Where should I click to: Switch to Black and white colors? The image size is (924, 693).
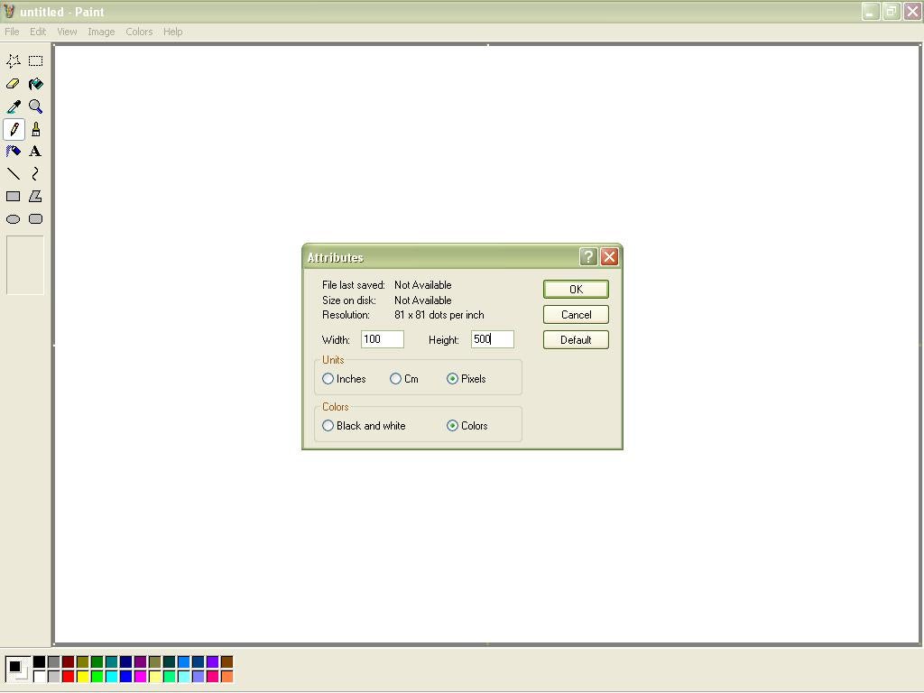pos(328,426)
